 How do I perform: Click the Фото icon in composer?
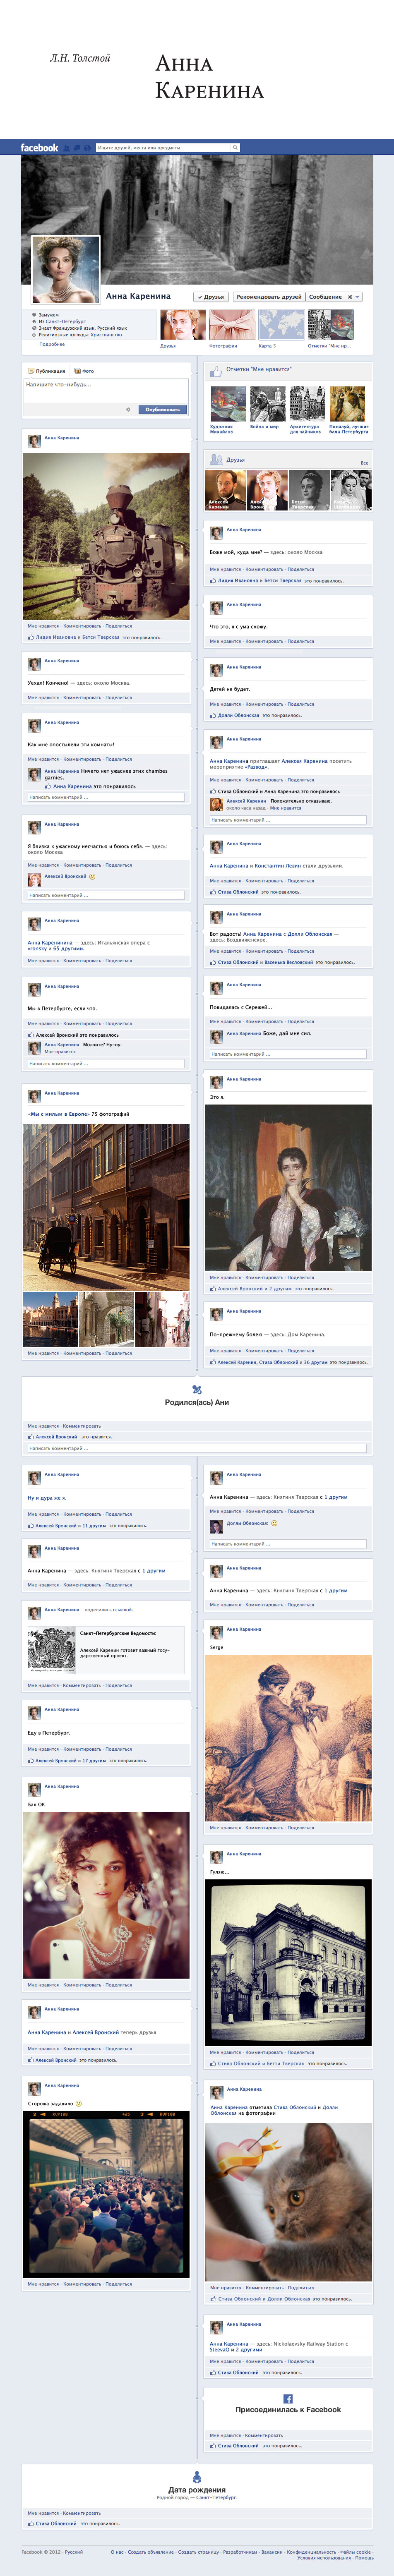coord(78,371)
